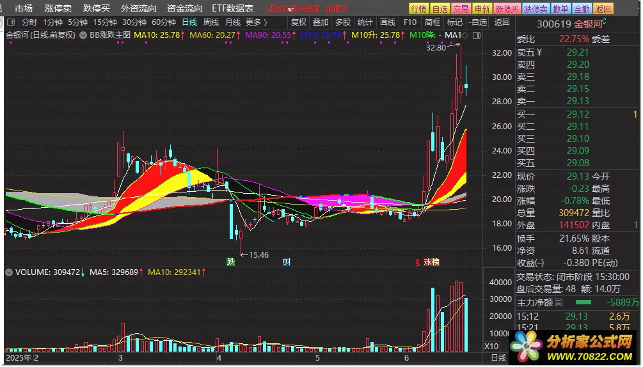This screenshot has height=367, width=643.
Task: Click the 画线 drawing tool button
Action: [x=388, y=22]
